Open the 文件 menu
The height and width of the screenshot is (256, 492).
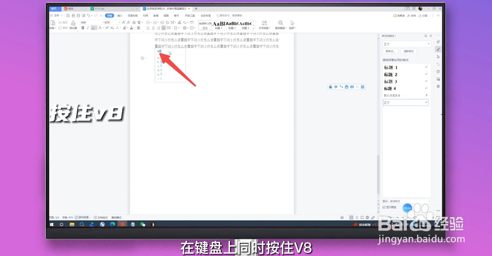click(x=56, y=15)
